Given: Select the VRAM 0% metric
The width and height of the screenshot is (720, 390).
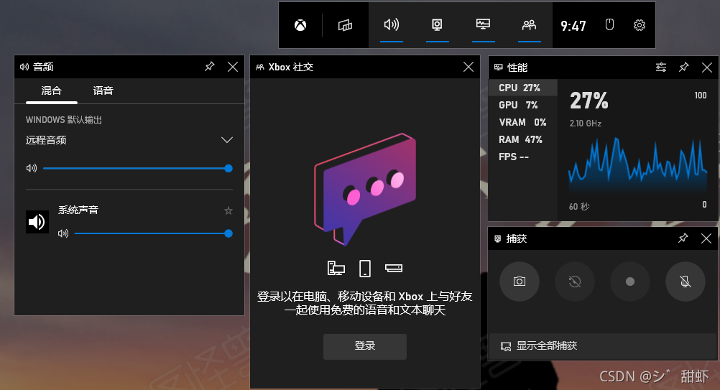Looking at the screenshot, I should (523, 123).
